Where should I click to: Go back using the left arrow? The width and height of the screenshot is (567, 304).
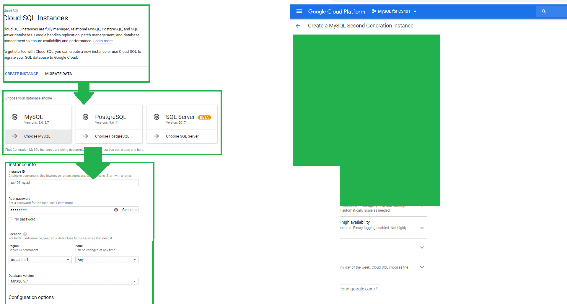pyautogui.click(x=298, y=26)
